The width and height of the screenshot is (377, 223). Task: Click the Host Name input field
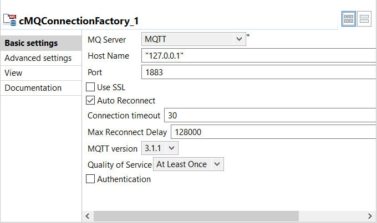[x=259, y=56]
